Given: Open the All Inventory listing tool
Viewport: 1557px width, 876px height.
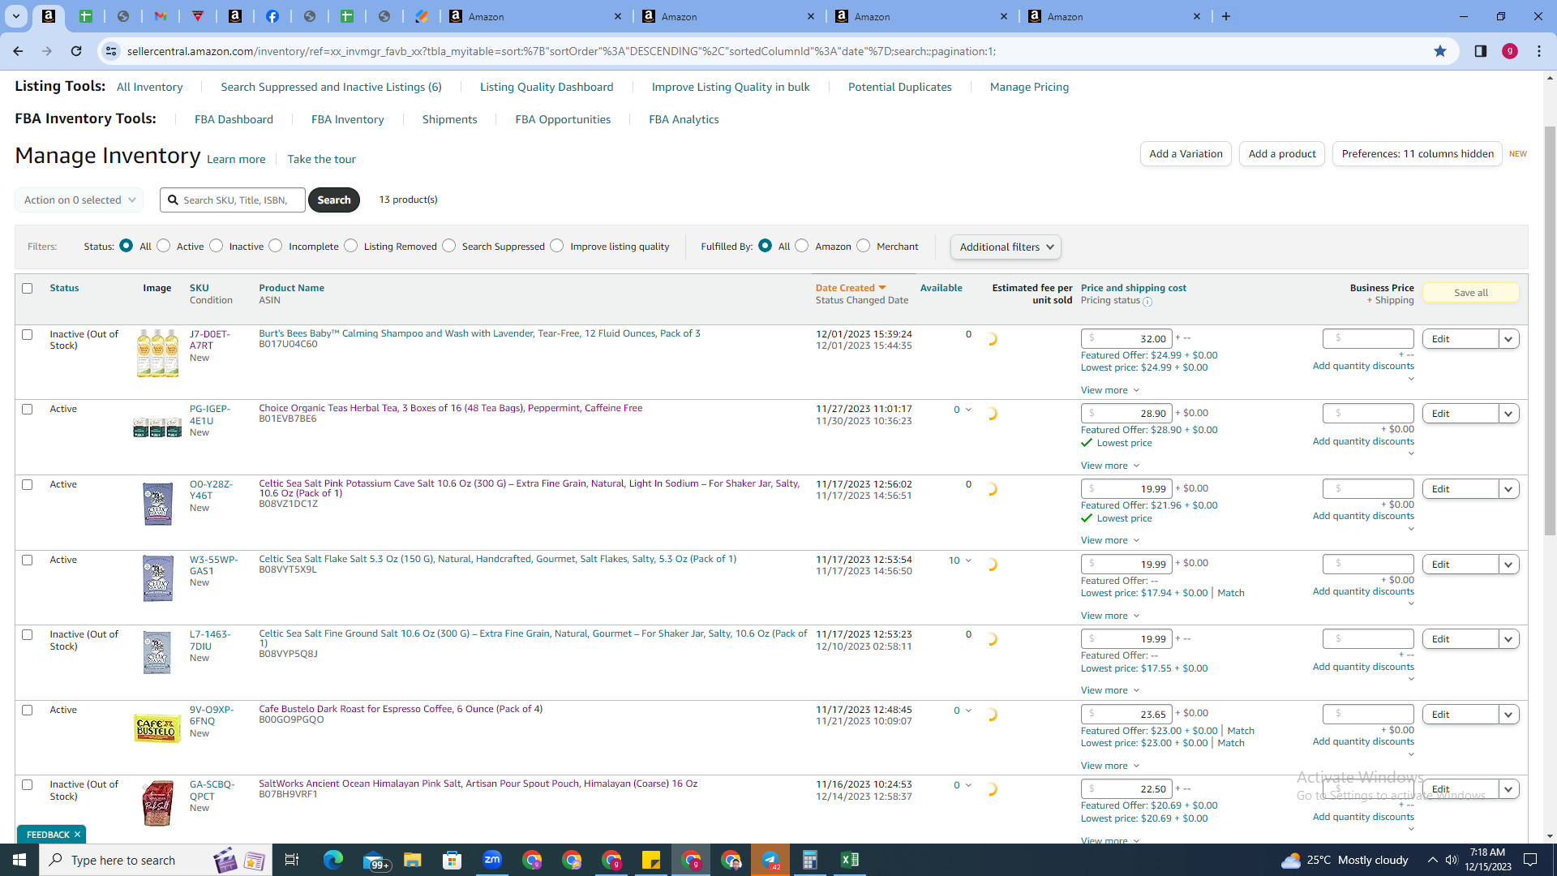Looking at the screenshot, I should 149,87.
